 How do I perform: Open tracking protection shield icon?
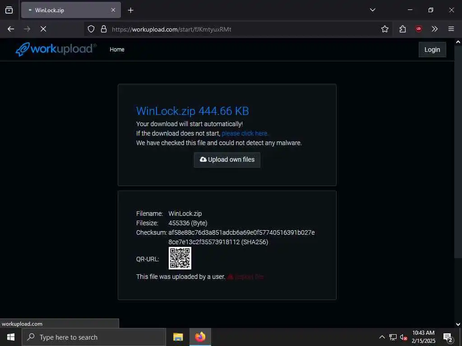pyautogui.click(x=91, y=29)
